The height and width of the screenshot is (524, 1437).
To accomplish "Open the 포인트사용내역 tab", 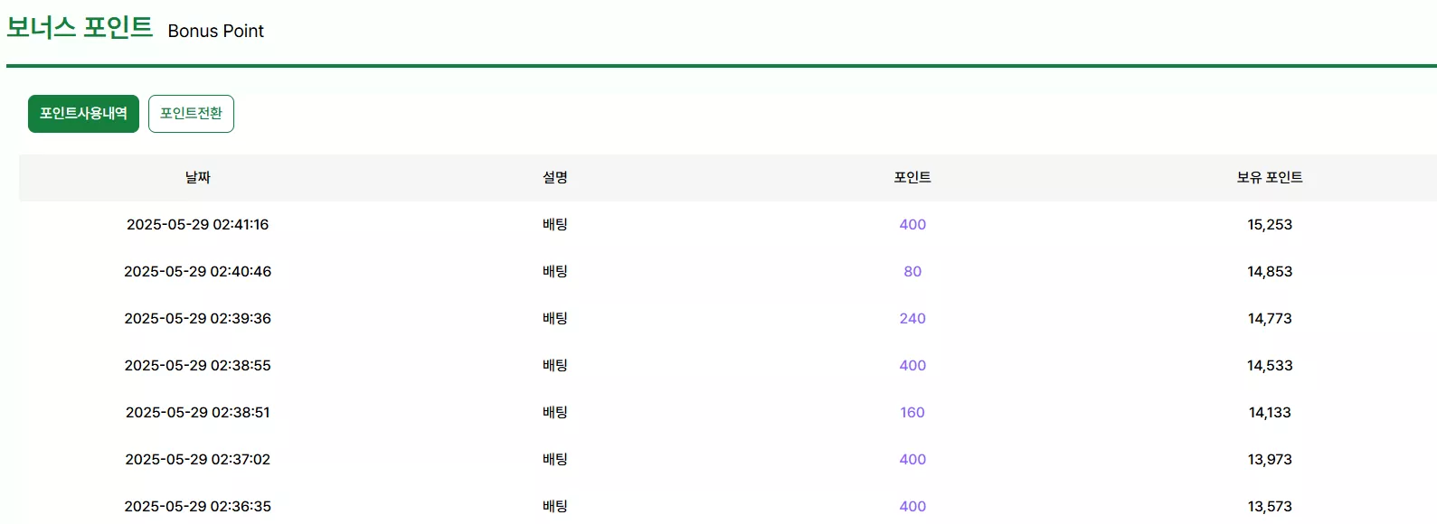I will tap(83, 114).
